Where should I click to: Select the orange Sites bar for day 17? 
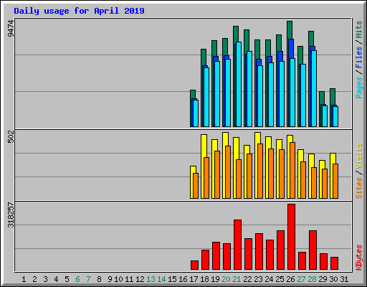pyautogui.click(x=196, y=186)
